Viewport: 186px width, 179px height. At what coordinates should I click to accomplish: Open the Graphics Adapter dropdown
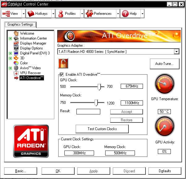[x=176, y=52]
